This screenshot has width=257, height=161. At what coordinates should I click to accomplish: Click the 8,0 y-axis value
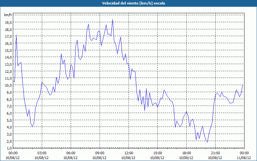tap(9, 99)
